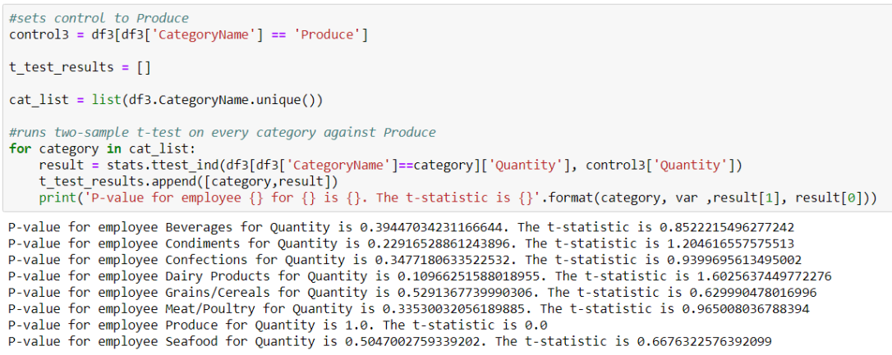Image resolution: width=892 pixels, height=355 pixels.
Task: Click the cat_list assignment line
Action: tap(166, 100)
